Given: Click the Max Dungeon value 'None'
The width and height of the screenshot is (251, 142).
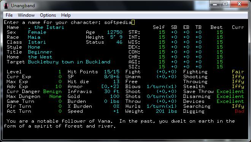Looking at the screenshot, I should [x=56, y=97].
